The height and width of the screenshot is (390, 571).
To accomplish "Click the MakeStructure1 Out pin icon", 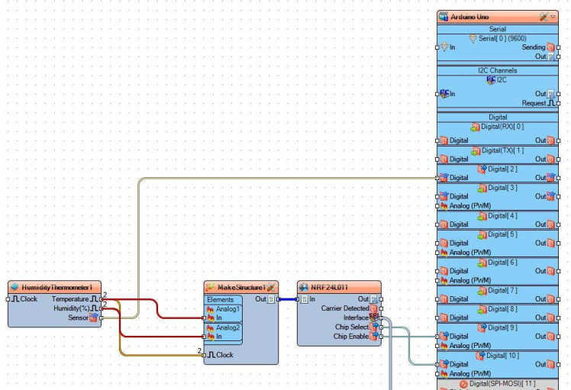I will pyautogui.click(x=271, y=299).
